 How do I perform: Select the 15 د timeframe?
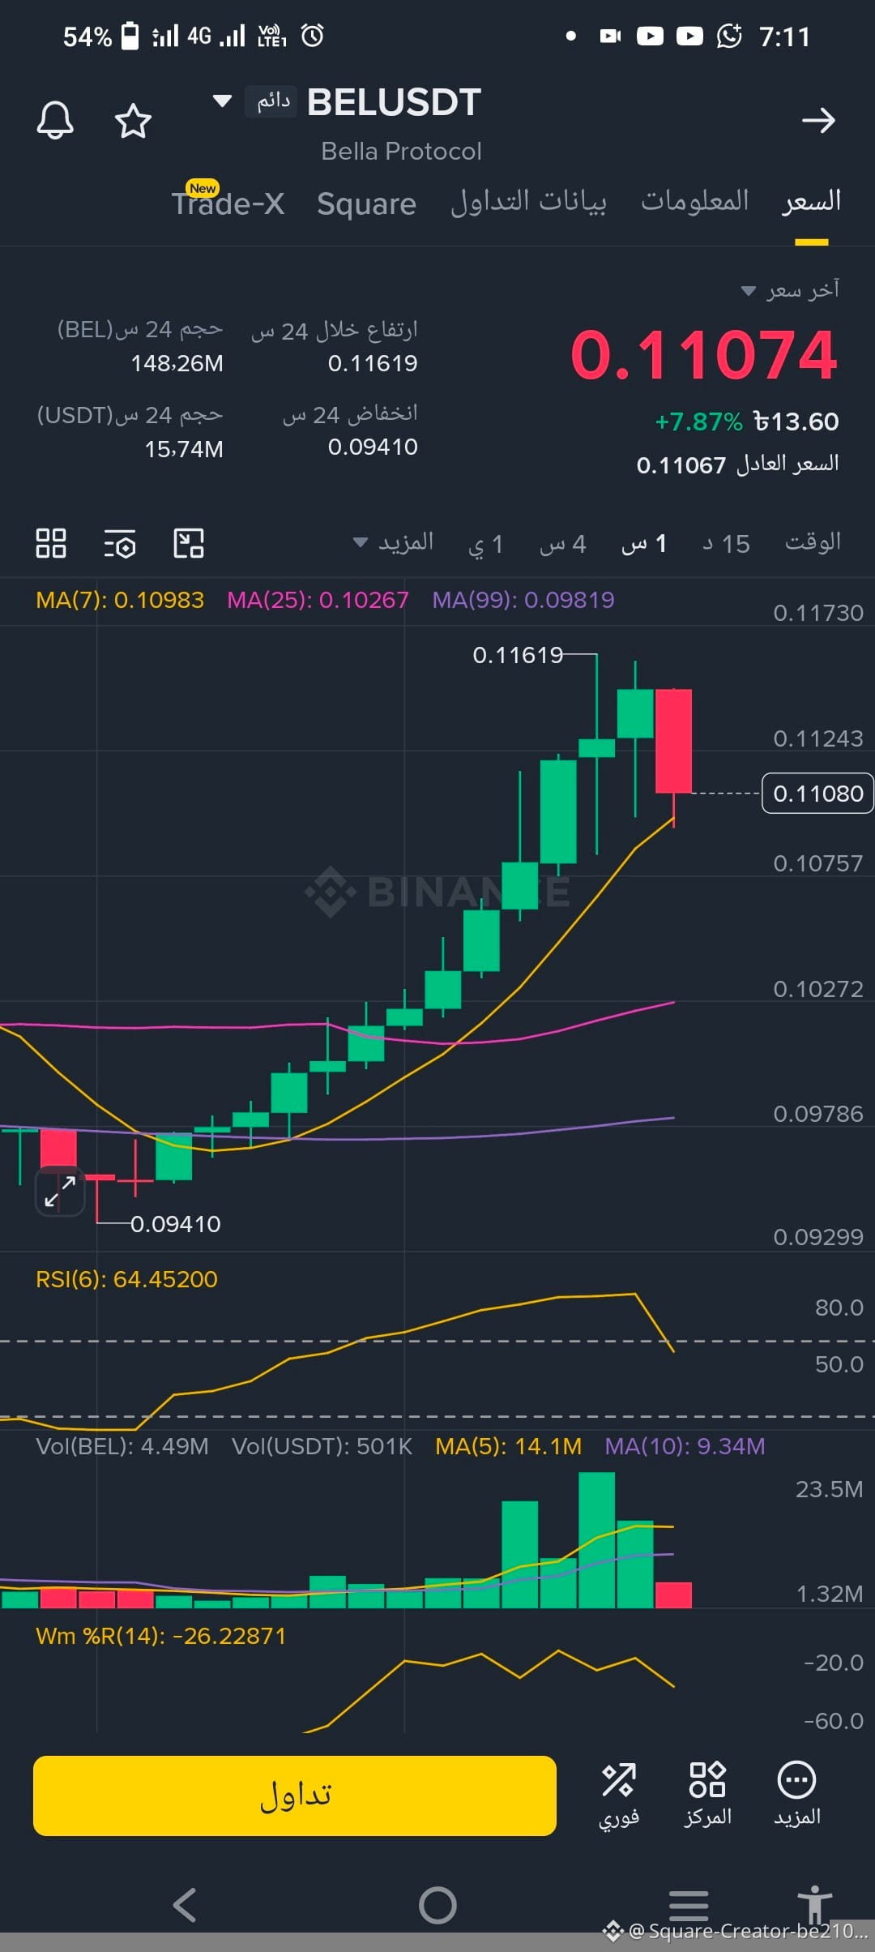(726, 544)
